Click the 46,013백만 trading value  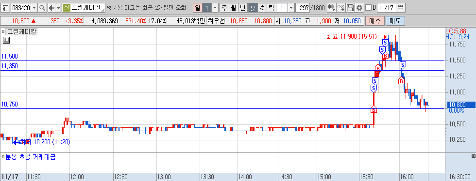coord(190,21)
